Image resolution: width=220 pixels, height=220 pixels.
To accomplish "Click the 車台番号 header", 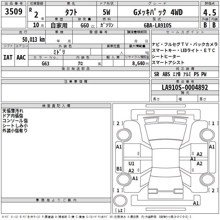I will coord(185,81).
